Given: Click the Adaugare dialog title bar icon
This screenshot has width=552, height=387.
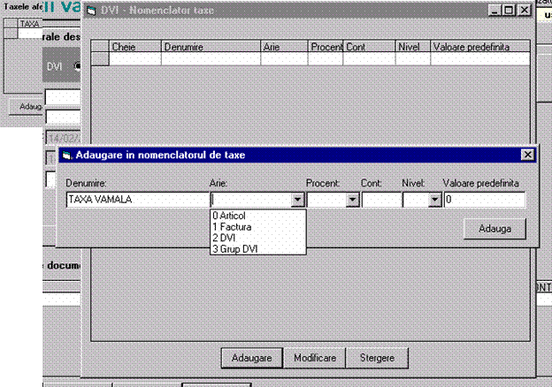Looking at the screenshot, I should tap(66, 155).
